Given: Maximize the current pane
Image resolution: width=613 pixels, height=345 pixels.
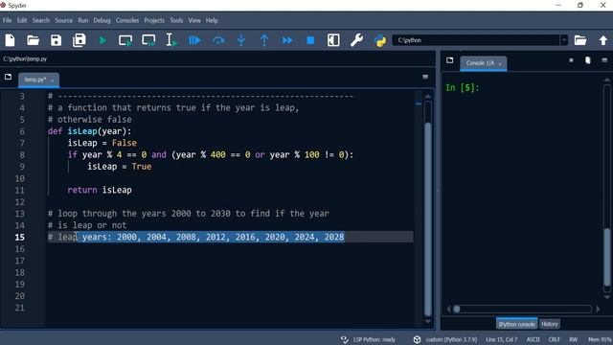Looking at the screenshot, I should pos(333,40).
